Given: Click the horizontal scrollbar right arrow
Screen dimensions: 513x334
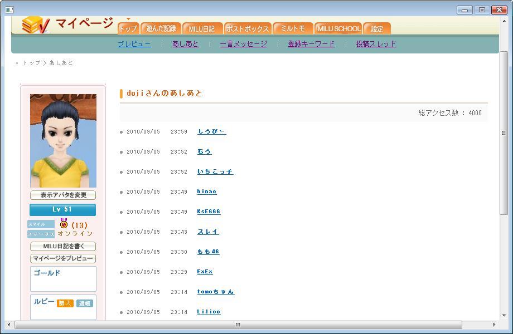Looking at the screenshot, I should [494, 325].
